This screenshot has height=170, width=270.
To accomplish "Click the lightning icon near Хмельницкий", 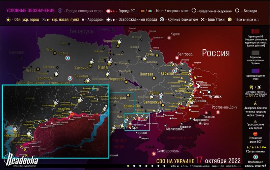I will point(70,78).
